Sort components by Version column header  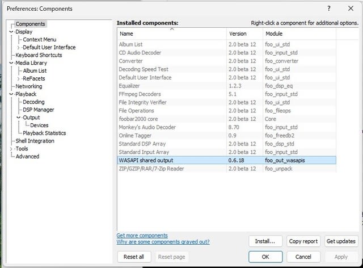[x=244, y=34]
